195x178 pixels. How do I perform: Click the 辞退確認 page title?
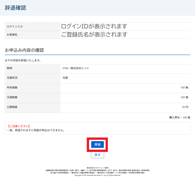[x=16, y=8]
